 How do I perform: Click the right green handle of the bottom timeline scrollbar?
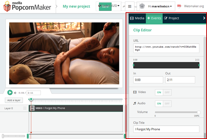click(x=124, y=136)
